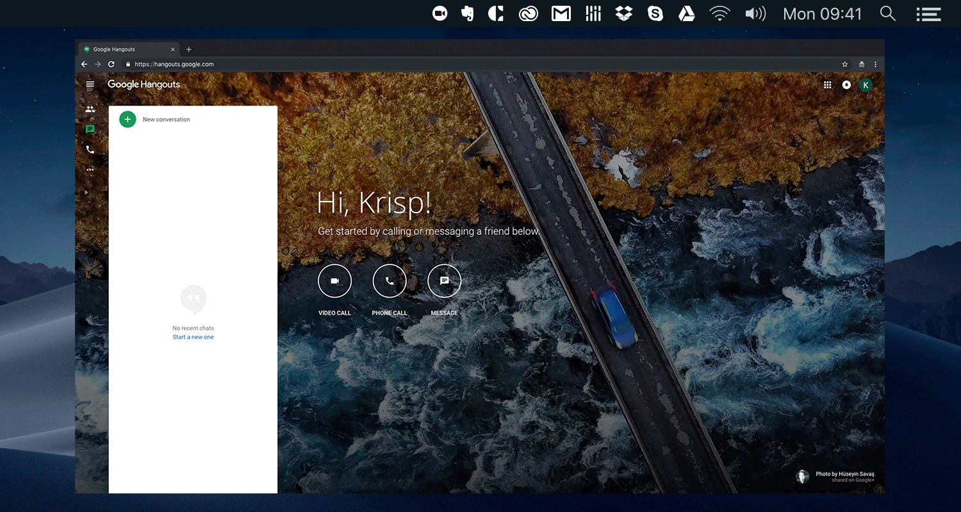
Task: Click the Mon 09:41 clock
Action: 823,13
